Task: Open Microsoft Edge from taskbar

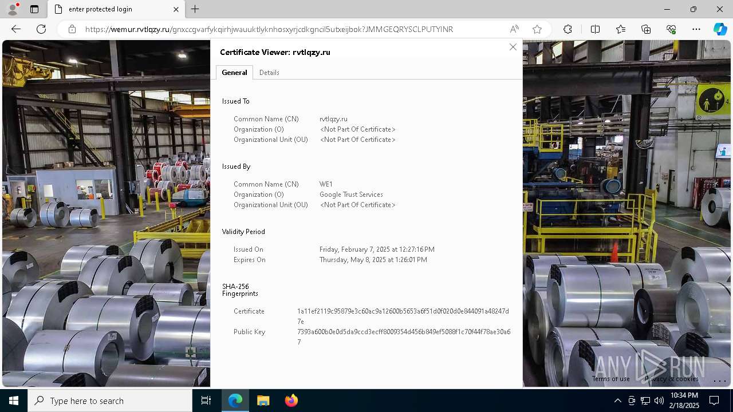Action: [x=235, y=401]
